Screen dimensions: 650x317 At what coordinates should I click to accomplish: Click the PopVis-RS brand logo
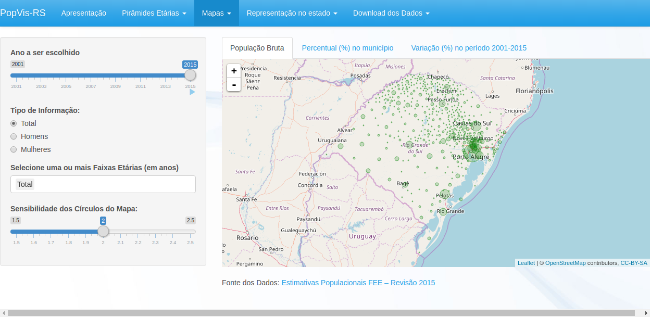tap(23, 12)
